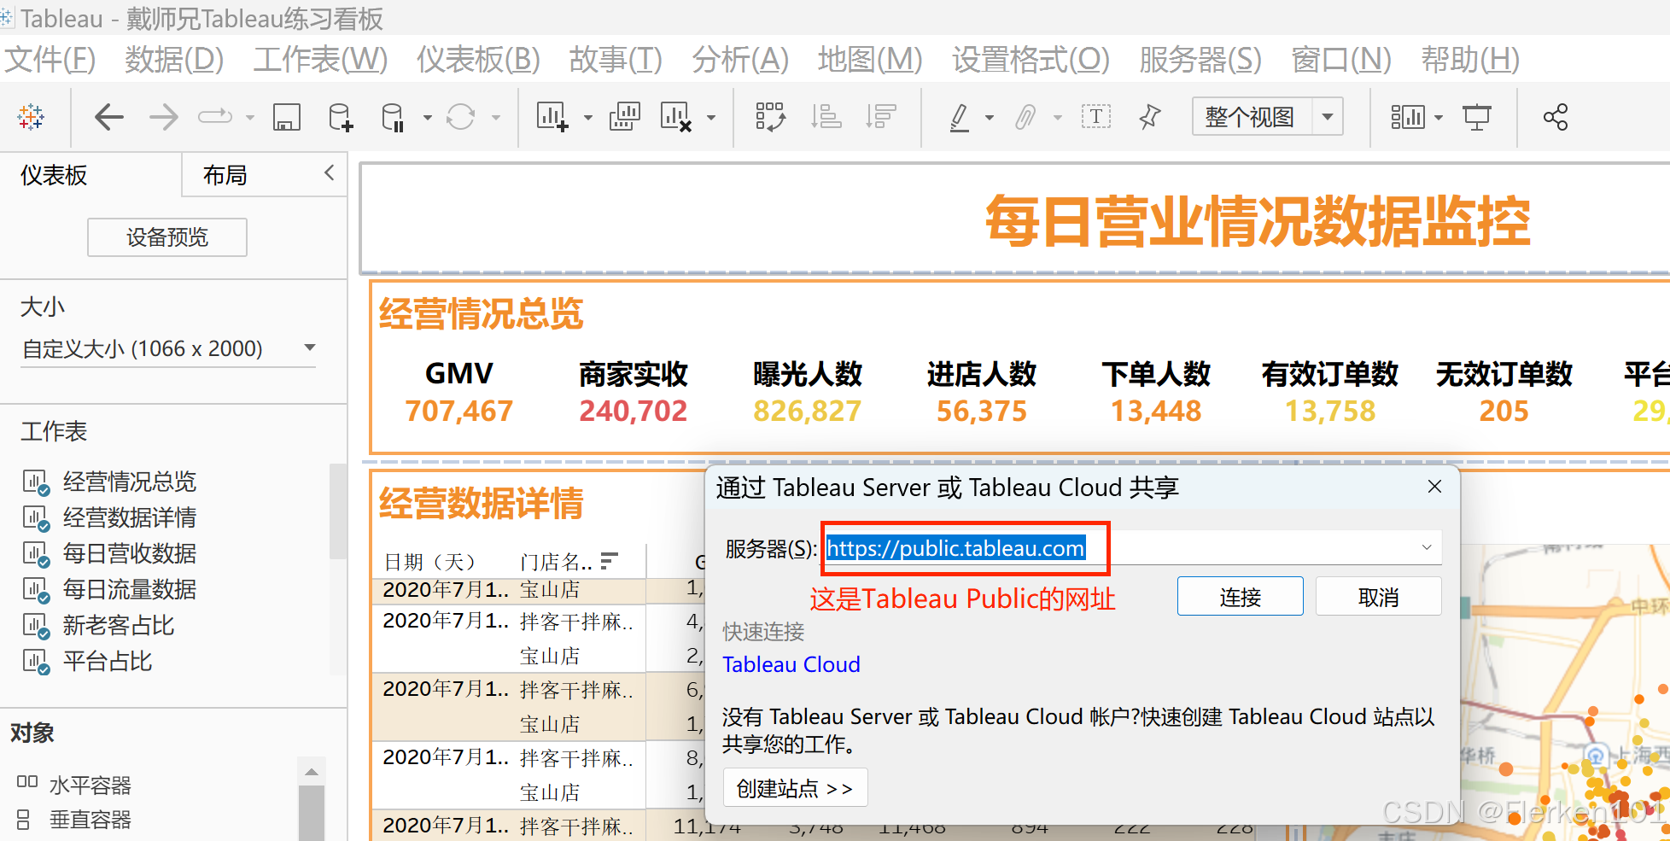Click the 日期（天） column header
Viewport: 1670px width, 841px height.
pyautogui.click(x=429, y=562)
